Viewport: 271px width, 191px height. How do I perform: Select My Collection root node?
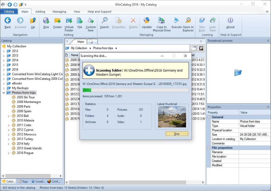[x=17, y=46]
